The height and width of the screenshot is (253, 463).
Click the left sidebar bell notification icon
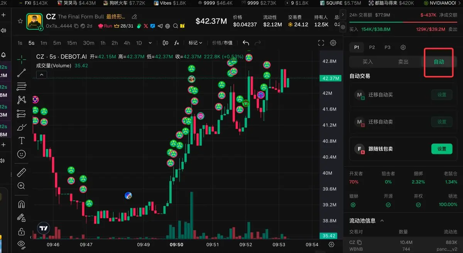[3, 55]
